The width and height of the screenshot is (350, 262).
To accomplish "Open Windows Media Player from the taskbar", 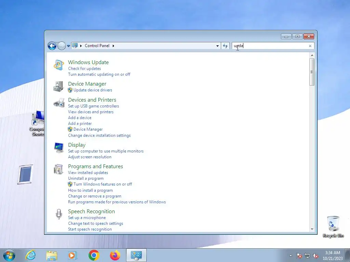I will click(x=72, y=255).
